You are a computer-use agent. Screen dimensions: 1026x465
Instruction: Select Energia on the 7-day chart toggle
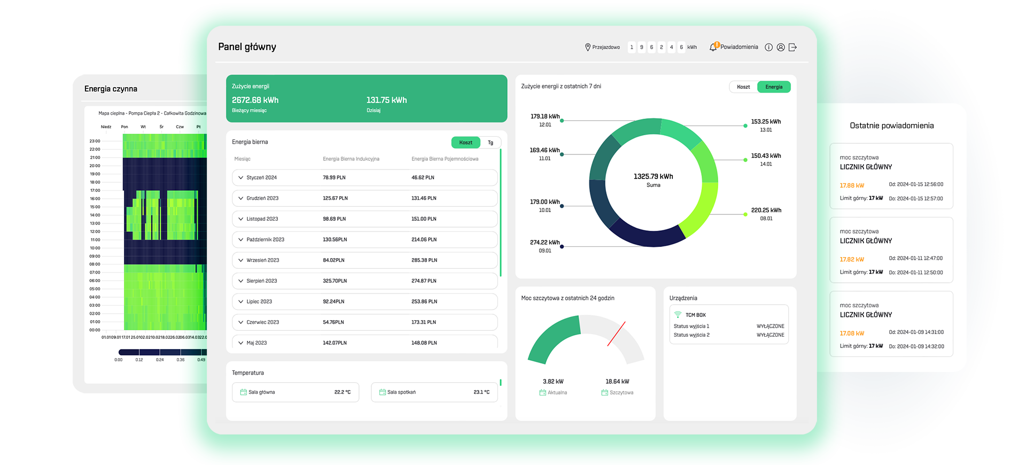(x=773, y=87)
